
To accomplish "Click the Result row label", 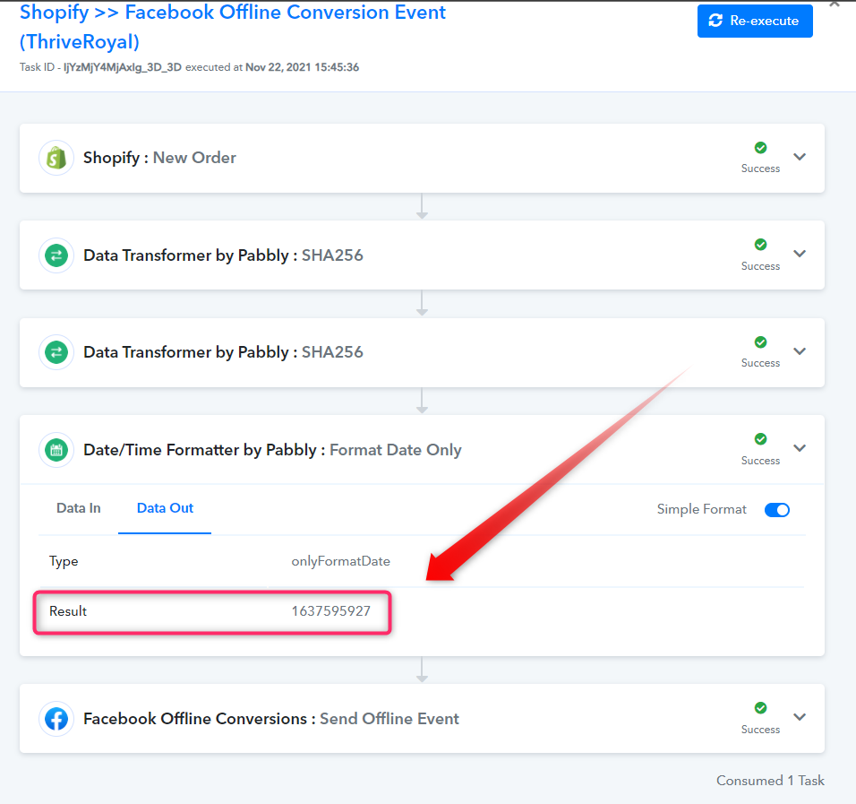I will point(68,611).
